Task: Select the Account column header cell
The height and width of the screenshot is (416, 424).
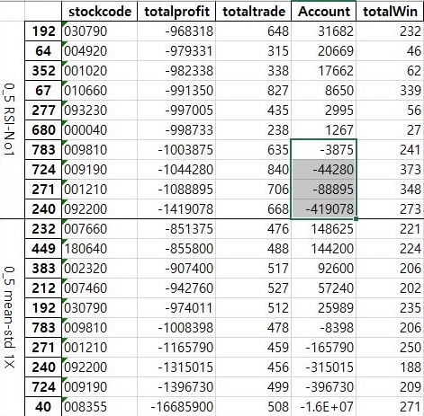Action: 323,12
